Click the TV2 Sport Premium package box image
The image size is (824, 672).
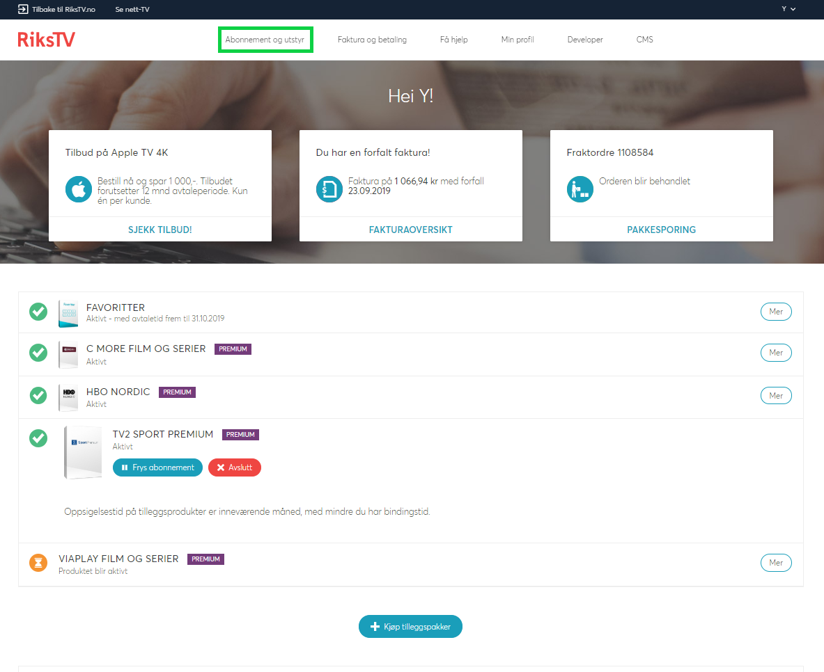(x=83, y=453)
